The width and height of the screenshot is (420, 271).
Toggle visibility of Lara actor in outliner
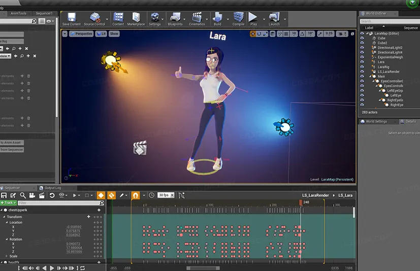pos(362,62)
